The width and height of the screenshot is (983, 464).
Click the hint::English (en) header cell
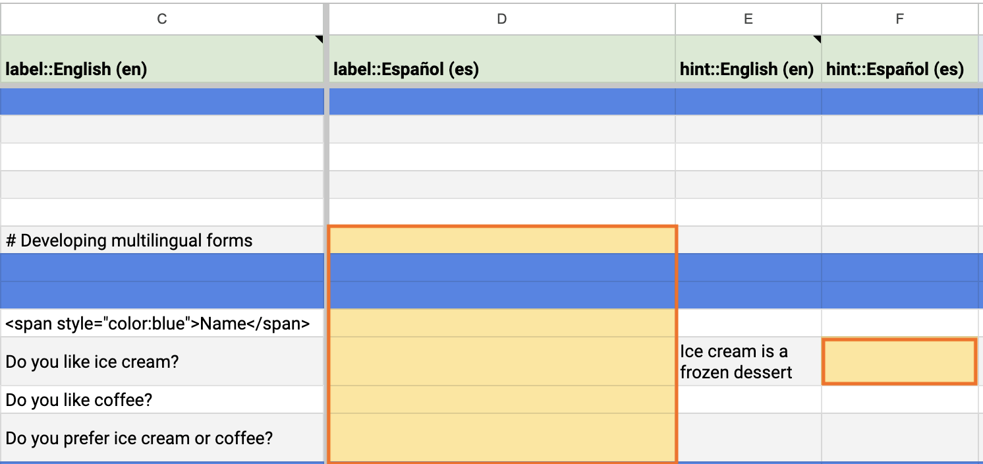click(x=748, y=59)
